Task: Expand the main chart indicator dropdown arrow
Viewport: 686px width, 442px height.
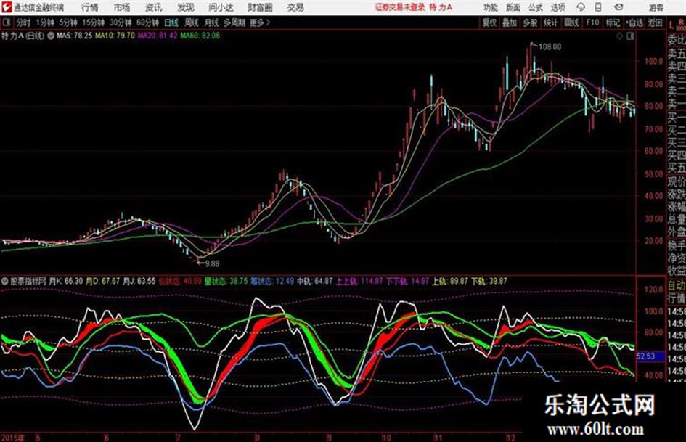Action: 51,36
